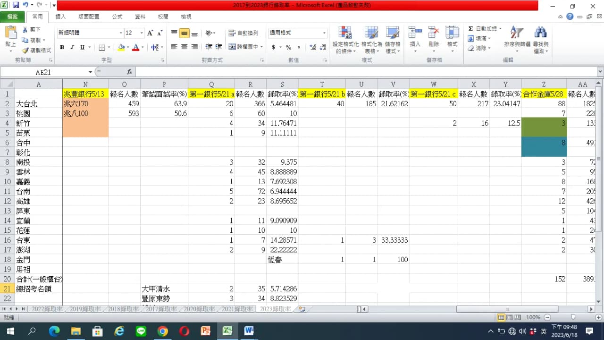The width and height of the screenshot is (604, 340).
Task: Click the Cell Styles (儲存格樣式) button
Action: [393, 40]
